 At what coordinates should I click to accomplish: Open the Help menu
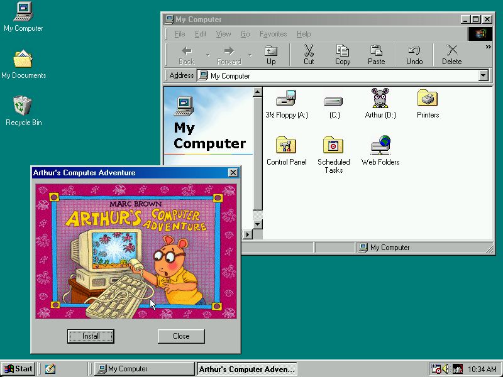(x=304, y=34)
